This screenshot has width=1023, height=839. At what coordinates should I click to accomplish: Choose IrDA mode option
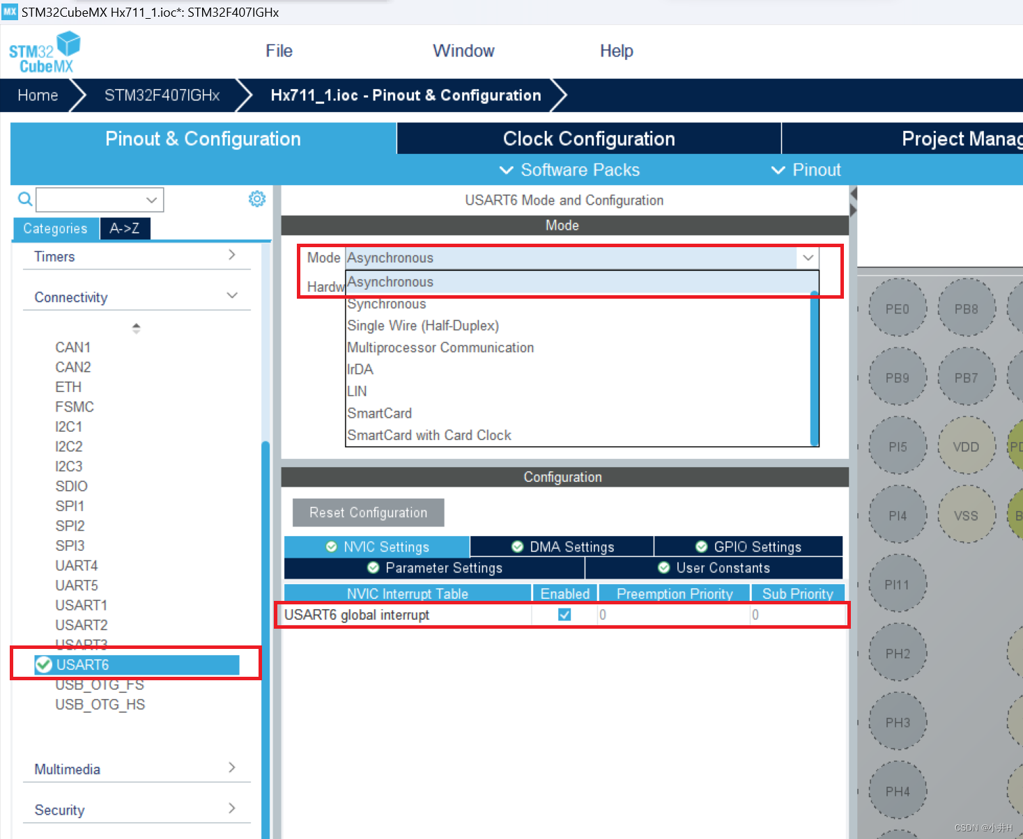point(578,369)
